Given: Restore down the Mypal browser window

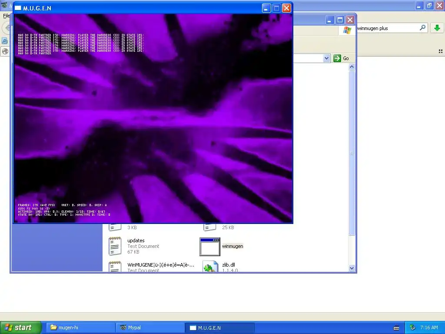Looking at the screenshot, I should (x=429, y=5).
